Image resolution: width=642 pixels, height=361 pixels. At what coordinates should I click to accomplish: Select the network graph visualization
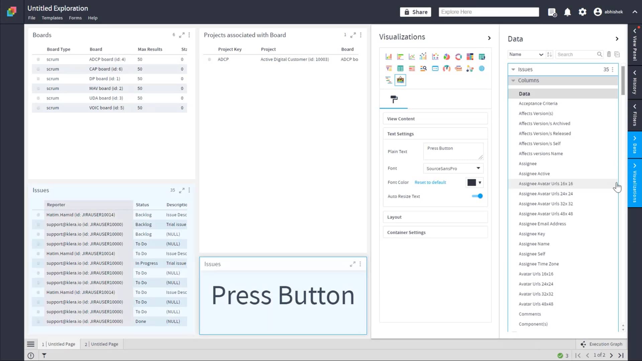(x=470, y=69)
